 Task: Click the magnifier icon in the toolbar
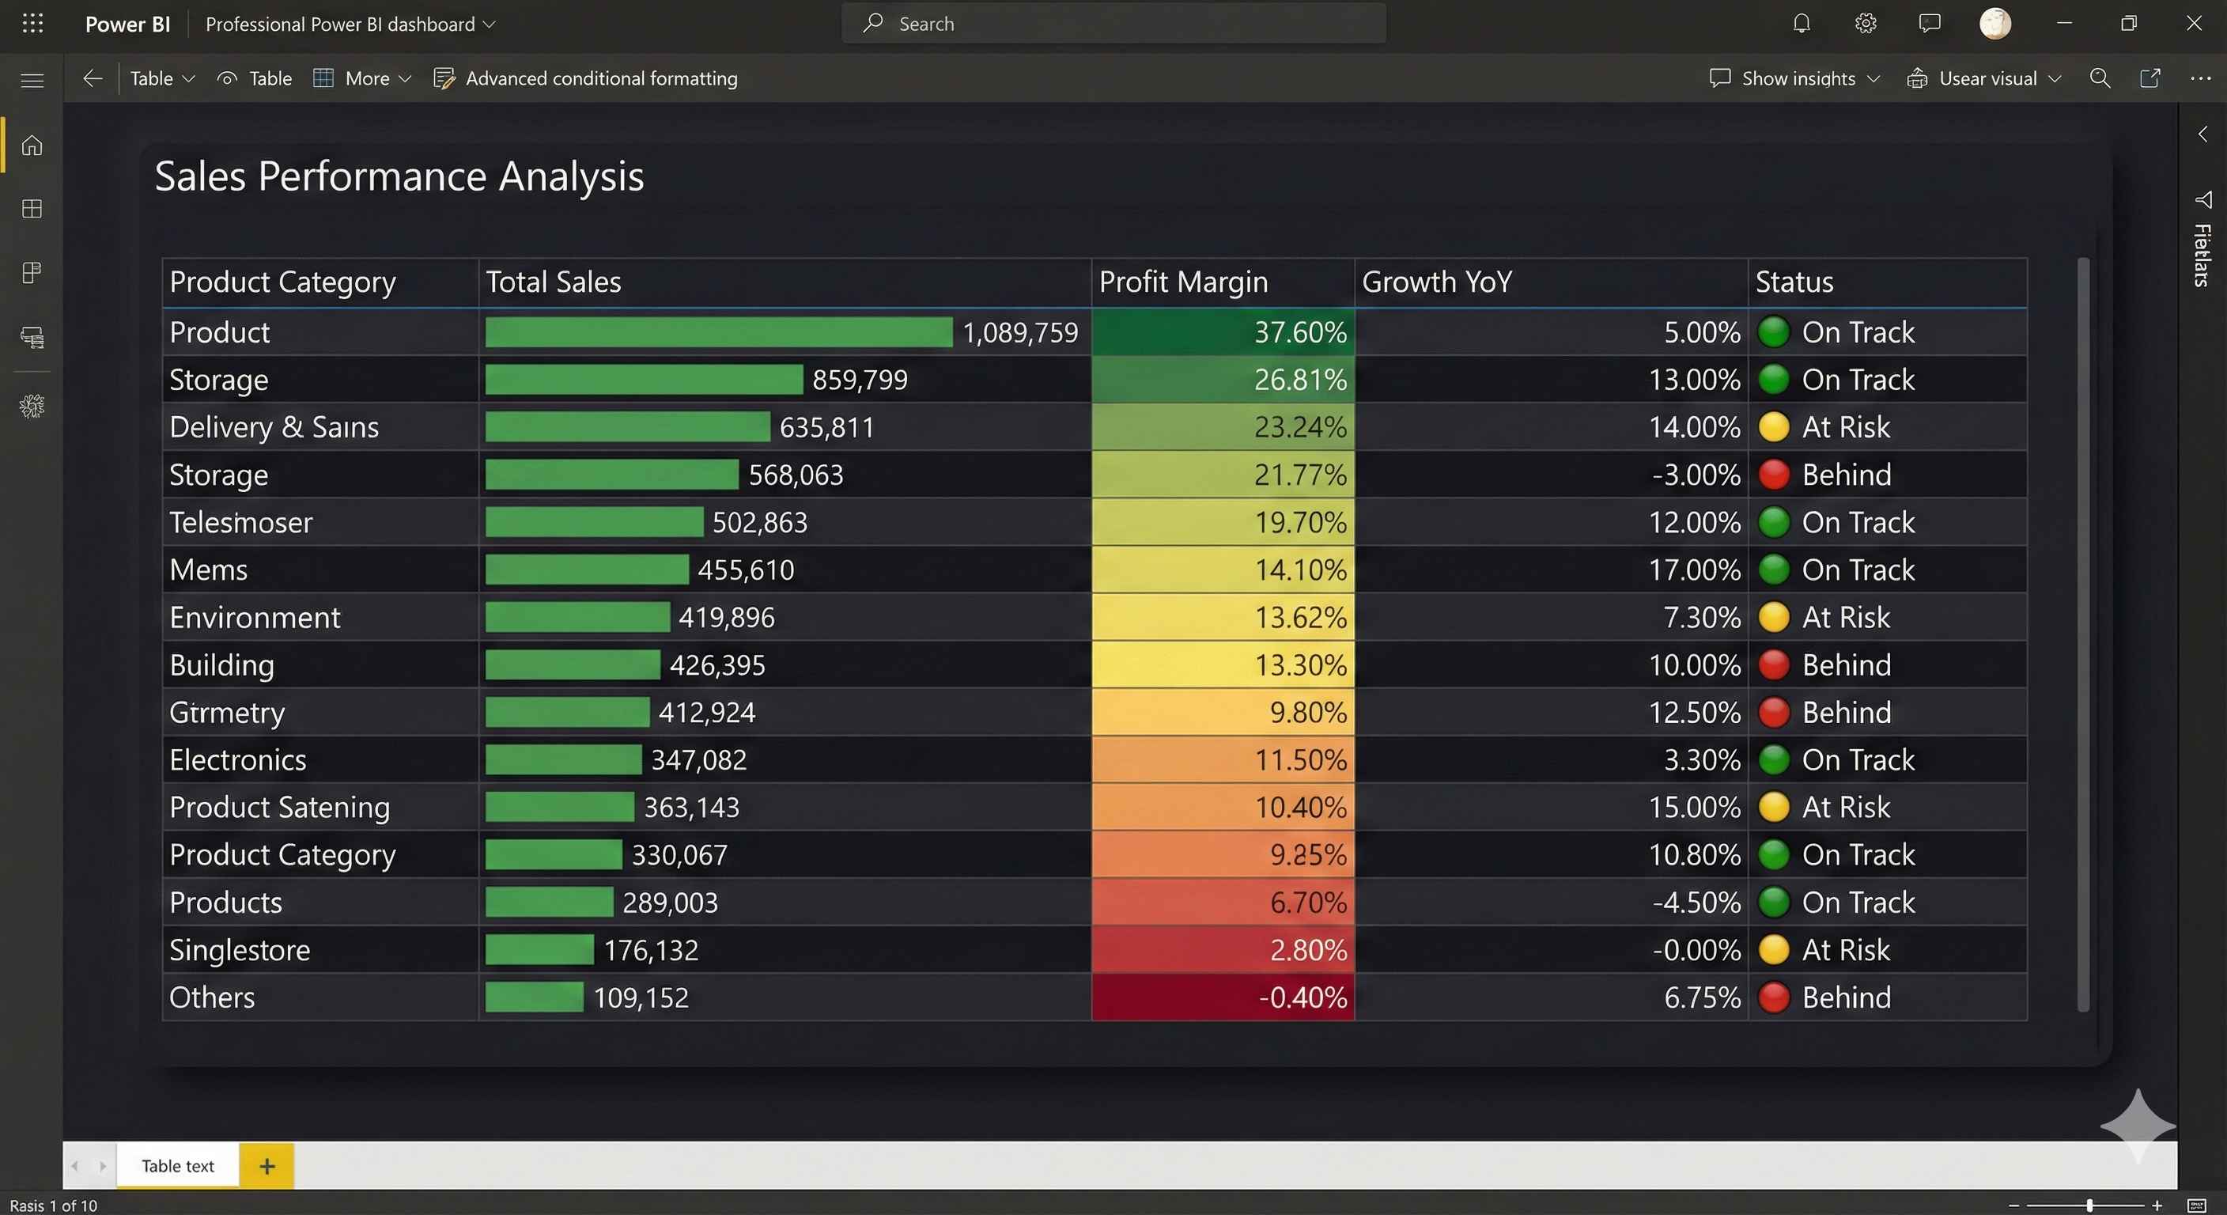(2100, 78)
